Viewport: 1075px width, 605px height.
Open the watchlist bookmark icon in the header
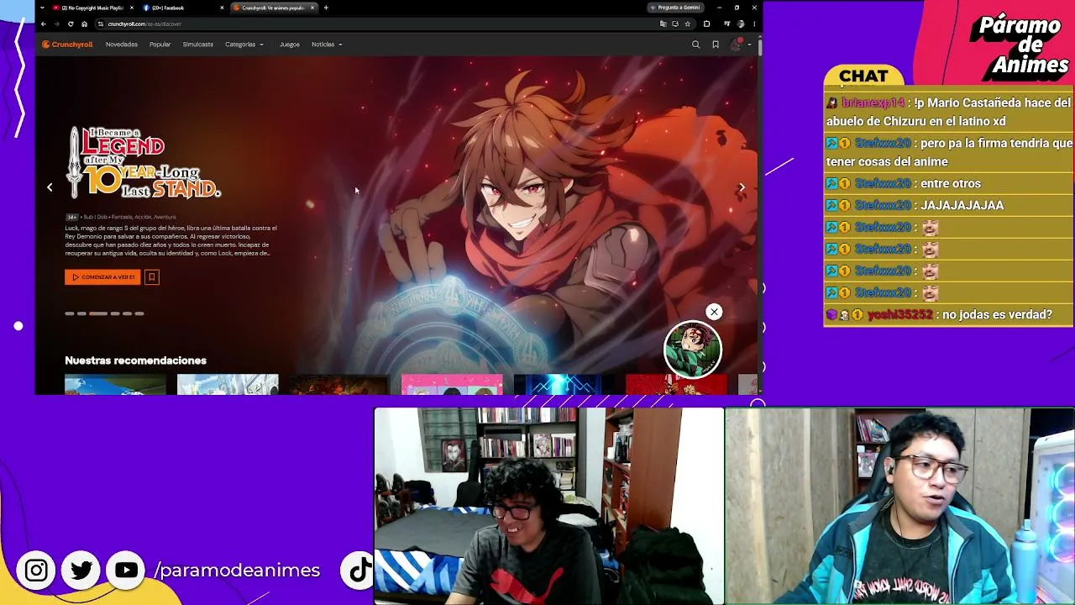716,45
